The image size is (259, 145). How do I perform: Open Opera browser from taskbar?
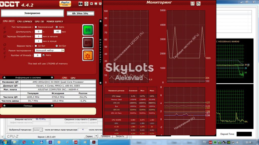tap(24, 142)
